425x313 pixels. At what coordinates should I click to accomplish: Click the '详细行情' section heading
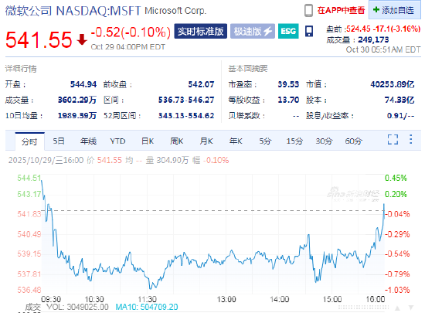21,69
